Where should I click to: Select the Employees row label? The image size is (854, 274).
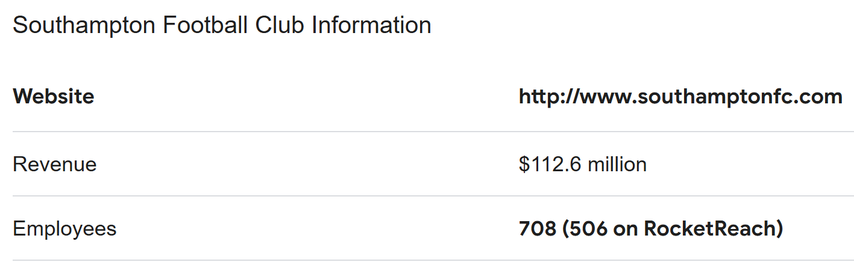pos(64,229)
